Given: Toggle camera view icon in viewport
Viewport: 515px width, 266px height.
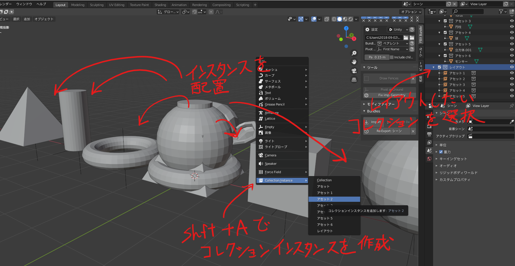Looking at the screenshot, I should [354, 71].
